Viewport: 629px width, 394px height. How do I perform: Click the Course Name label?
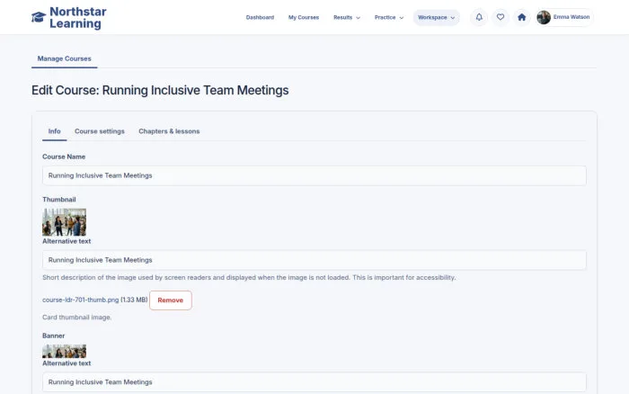(x=64, y=157)
